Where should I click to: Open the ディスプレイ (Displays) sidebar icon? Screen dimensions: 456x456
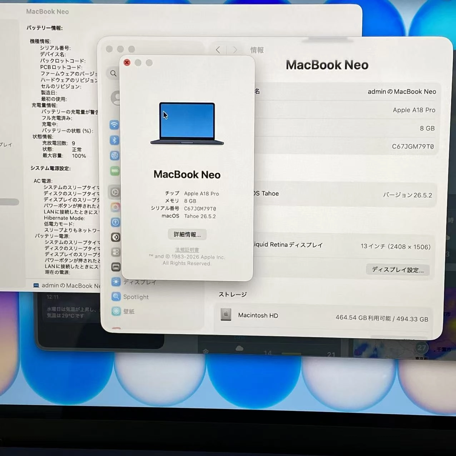(x=116, y=282)
